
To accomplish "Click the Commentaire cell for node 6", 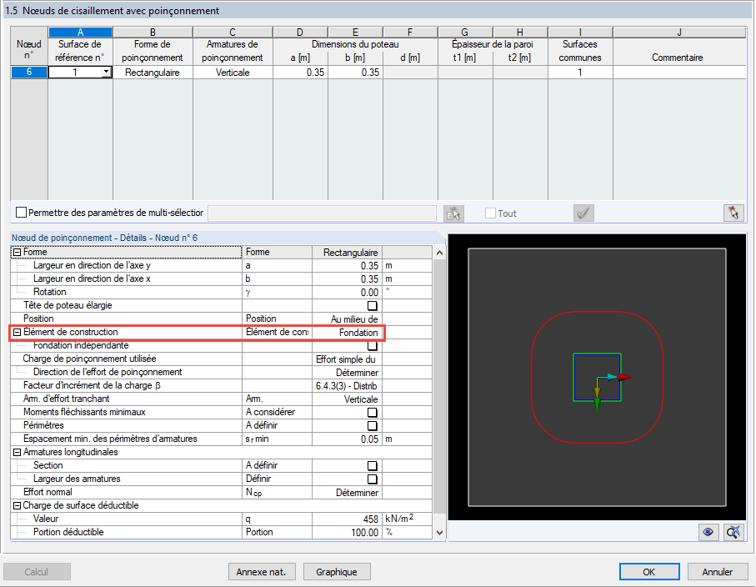I will click(679, 73).
